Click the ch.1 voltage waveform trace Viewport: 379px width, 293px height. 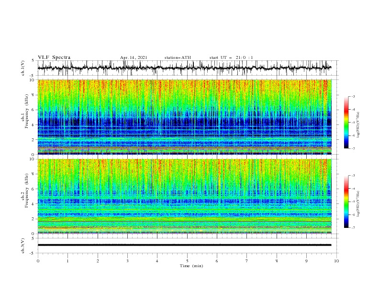(x=184, y=68)
